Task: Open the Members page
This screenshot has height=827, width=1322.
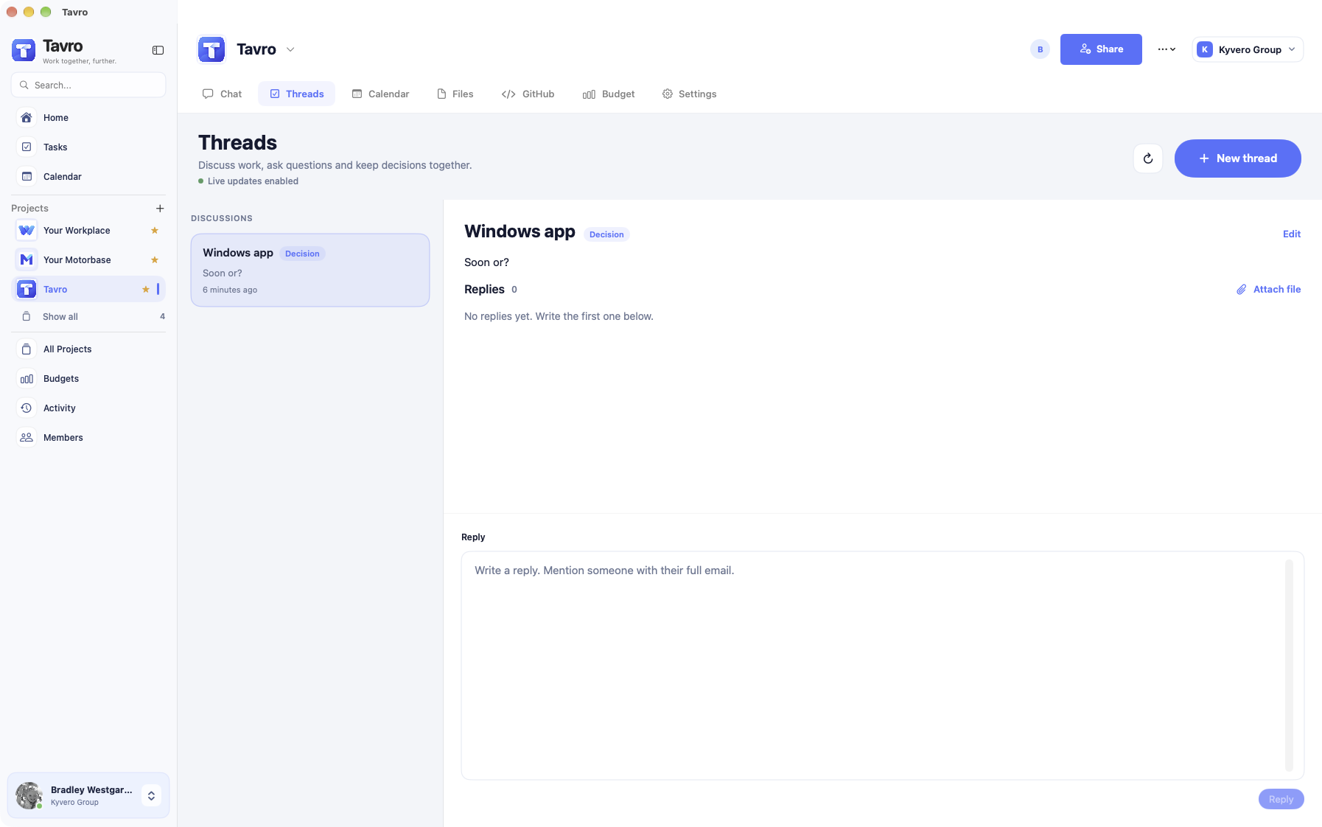Action: click(x=88, y=438)
